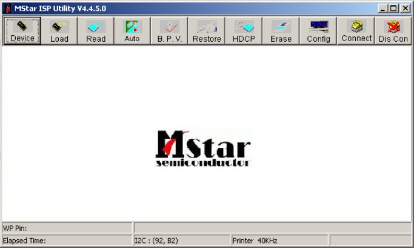This screenshot has width=414, height=249.
Task: Click the MStar semiconductor logo image
Action: pos(202,148)
